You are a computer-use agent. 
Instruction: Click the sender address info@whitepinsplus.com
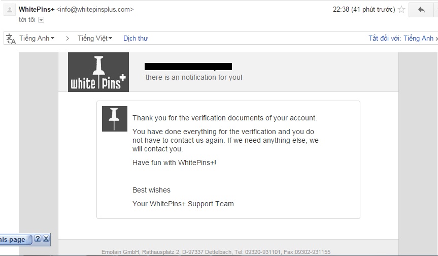pos(95,9)
